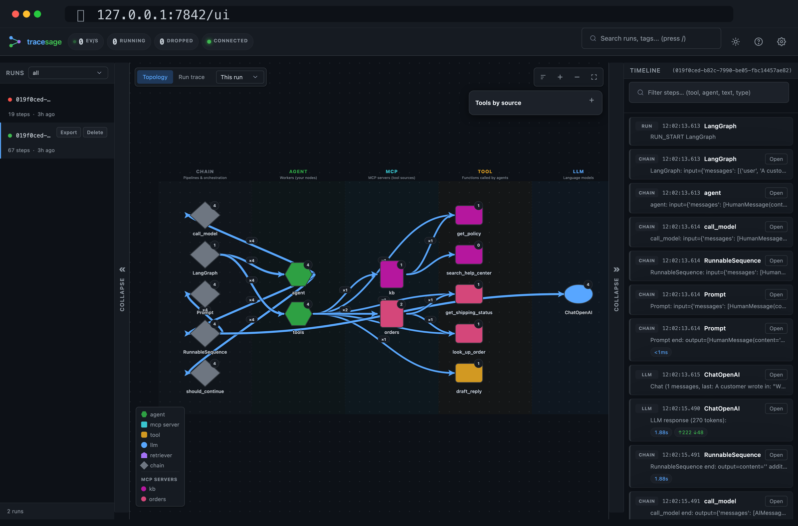The image size is (798, 526).
Task: Switch to the Topology tab
Action: click(155, 77)
